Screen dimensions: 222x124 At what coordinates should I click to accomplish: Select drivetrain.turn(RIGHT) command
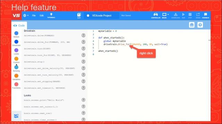tap(37, 49)
